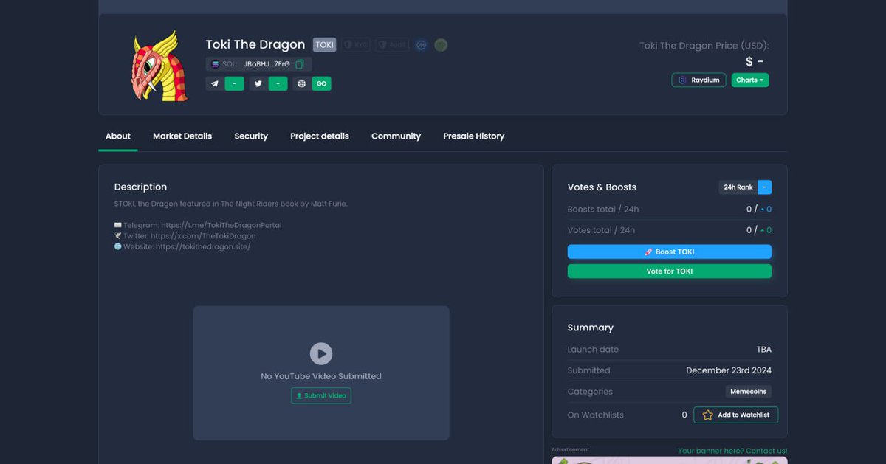The height and width of the screenshot is (464, 886).
Task: Expand the 24h Rank blue toggle
Action: coord(765,187)
